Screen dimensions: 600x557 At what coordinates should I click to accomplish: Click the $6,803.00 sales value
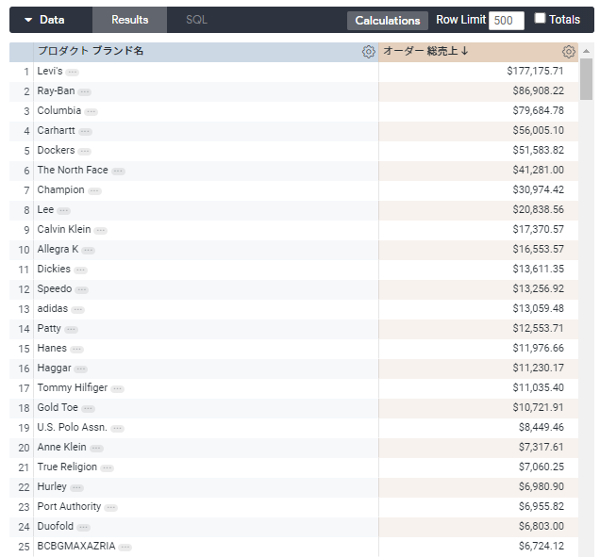pyautogui.click(x=542, y=527)
